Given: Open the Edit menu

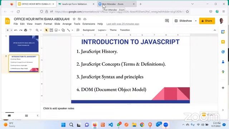Looking at the screenshot, I should (x=22, y=24).
